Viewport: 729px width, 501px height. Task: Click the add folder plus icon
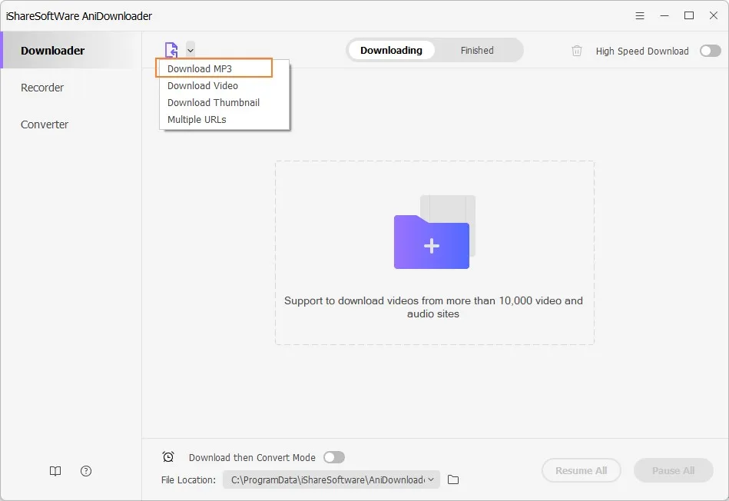pyautogui.click(x=434, y=232)
